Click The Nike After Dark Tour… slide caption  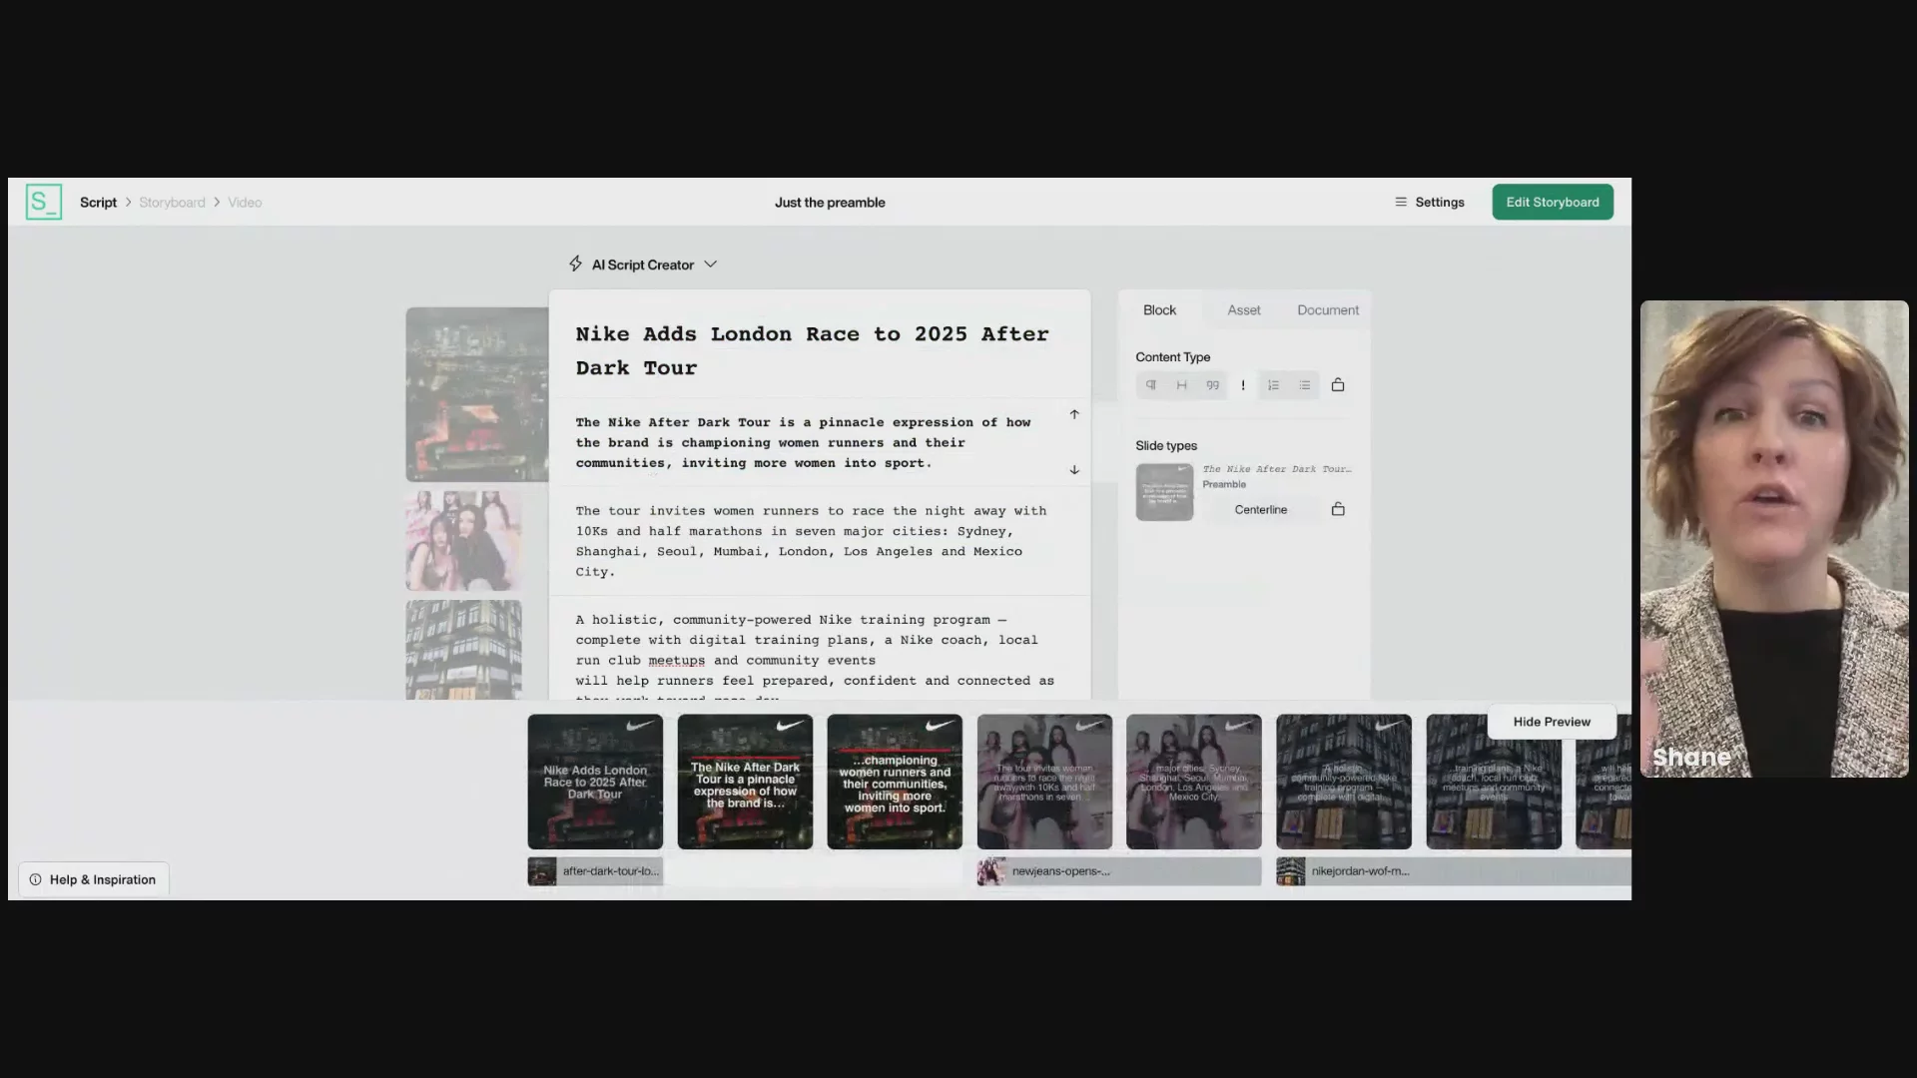[x=1277, y=469]
